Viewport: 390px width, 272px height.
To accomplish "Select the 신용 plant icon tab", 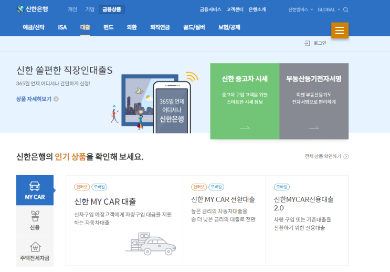I will [x=35, y=220].
